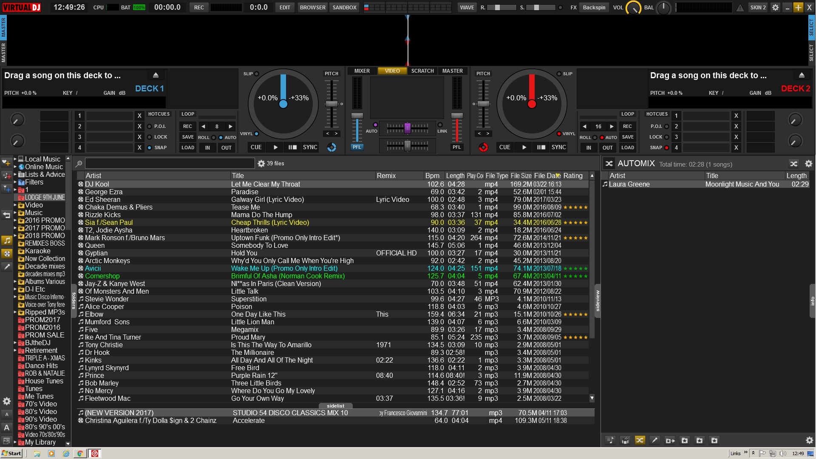Click the add virtual folder icon
The image size is (816, 459).
(6, 176)
